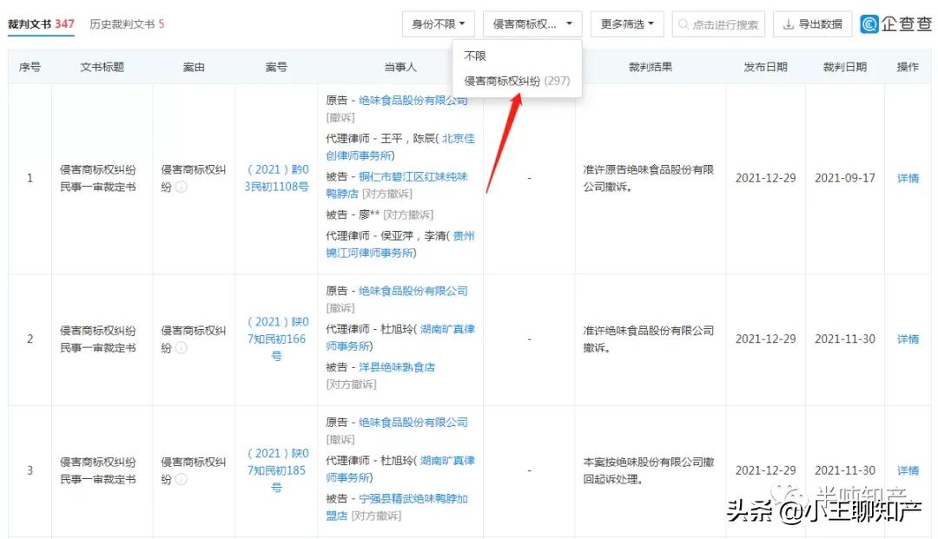
Task: Switch to the 裁判文书 347 tab
Action: [41, 24]
